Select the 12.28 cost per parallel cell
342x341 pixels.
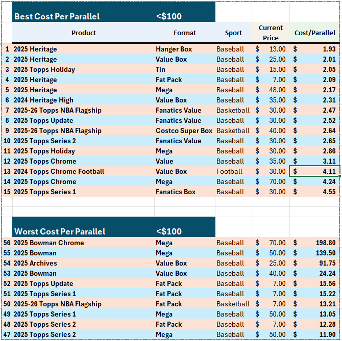click(314, 325)
